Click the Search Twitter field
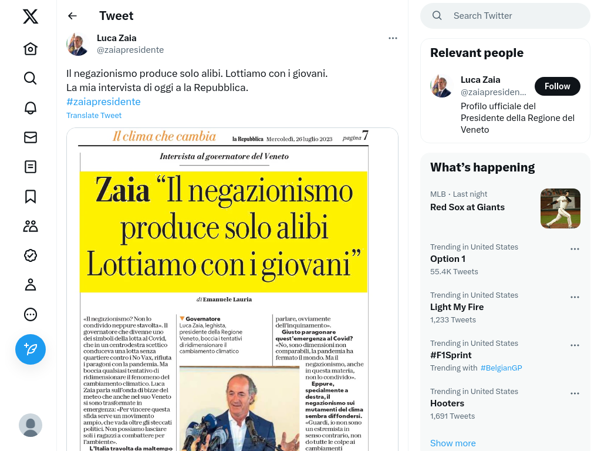This screenshot has width=601, height=451. click(x=505, y=16)
